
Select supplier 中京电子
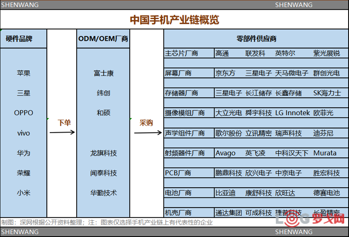[288, 173]
